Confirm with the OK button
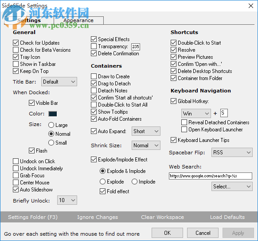Screen dimensions: 258x241 click(x=167, y=233)
